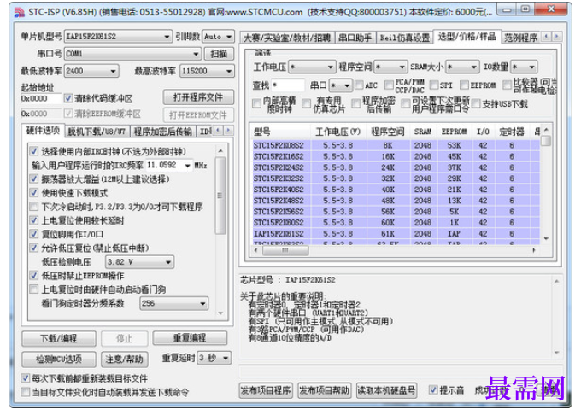This screenshot has height=415, width=581.
Task: Enable 当目标文件变化时自动装载 checkbox
Action: pos(25,392)
